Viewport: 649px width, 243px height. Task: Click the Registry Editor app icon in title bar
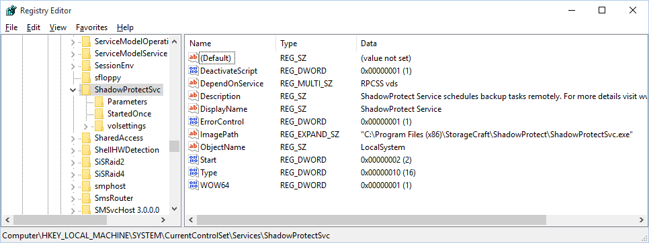pos(11,11)
